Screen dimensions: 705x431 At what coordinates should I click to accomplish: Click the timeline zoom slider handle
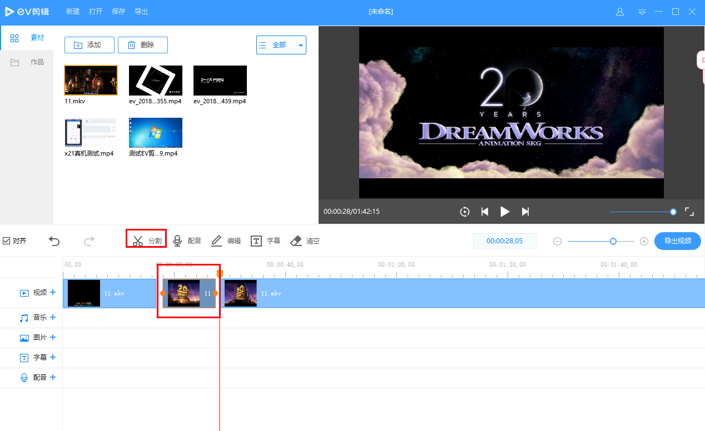click(x=613, y=241)
